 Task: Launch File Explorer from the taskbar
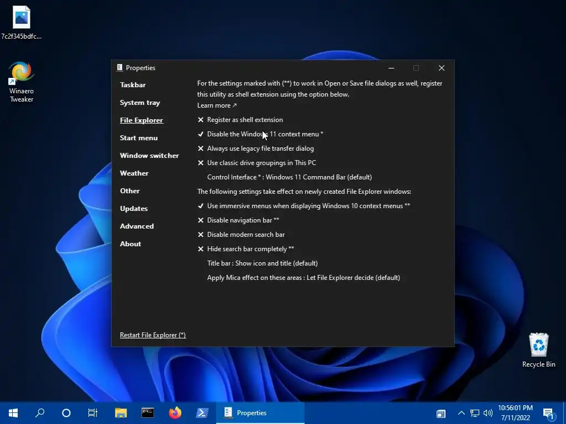pos(121,413)
